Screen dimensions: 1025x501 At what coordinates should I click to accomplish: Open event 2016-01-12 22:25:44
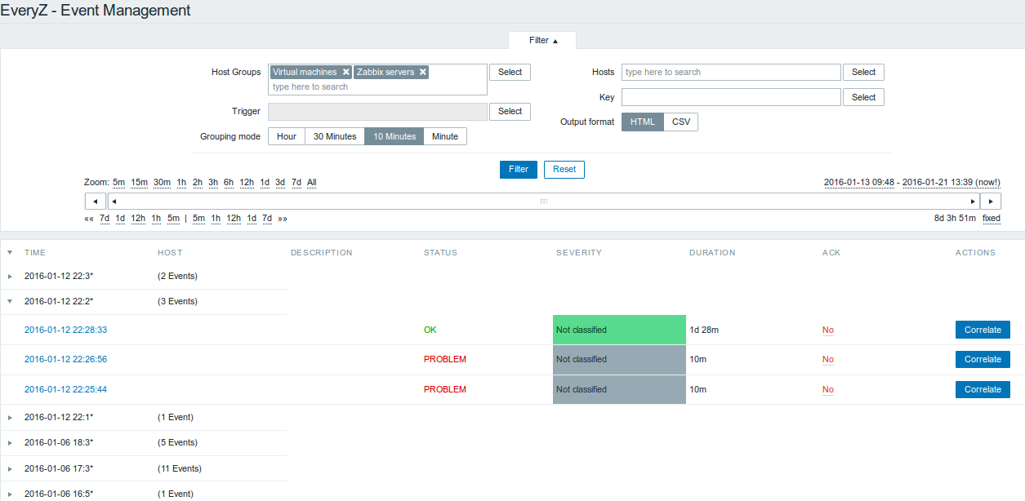(x=65, y=390)
